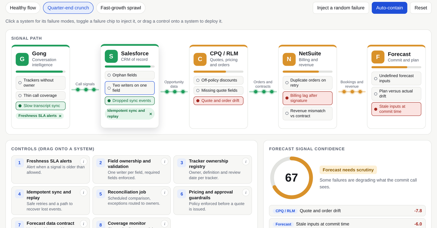Select the Healthy flow scenario
The image size is (437, 228).
pos(23,8)
